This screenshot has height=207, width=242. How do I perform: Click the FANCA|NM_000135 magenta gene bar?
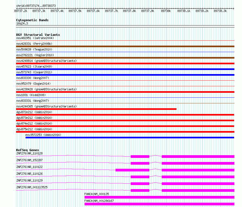[x=159, y=197]
